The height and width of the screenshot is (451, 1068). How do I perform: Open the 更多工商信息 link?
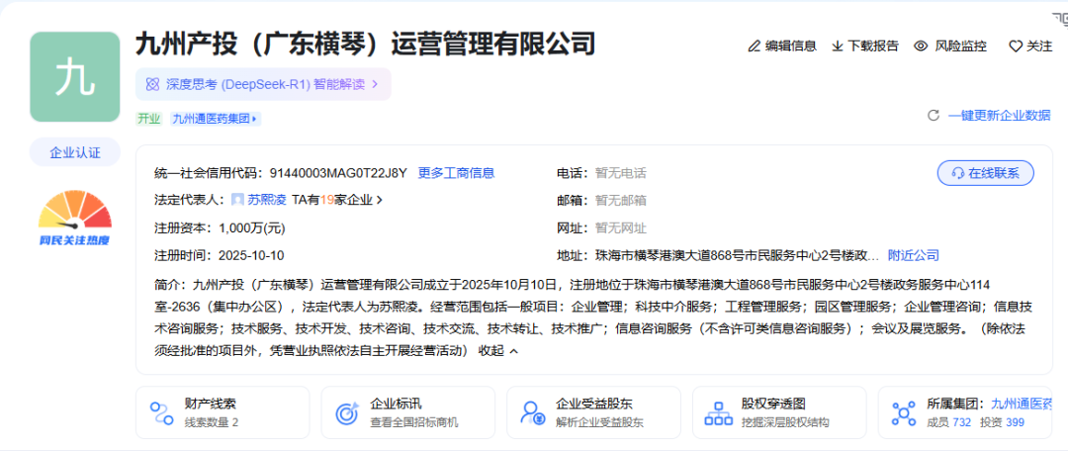pyautogui.click(x=456, y=173)
